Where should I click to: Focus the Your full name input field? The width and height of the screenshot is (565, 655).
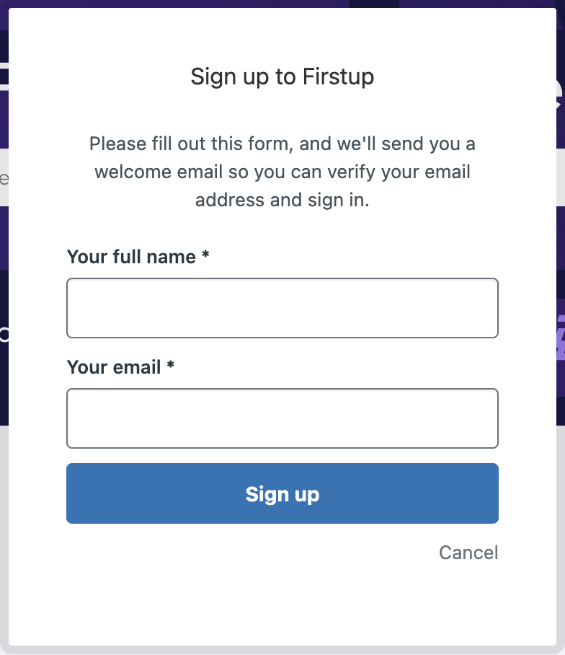(x=282, y=308)
